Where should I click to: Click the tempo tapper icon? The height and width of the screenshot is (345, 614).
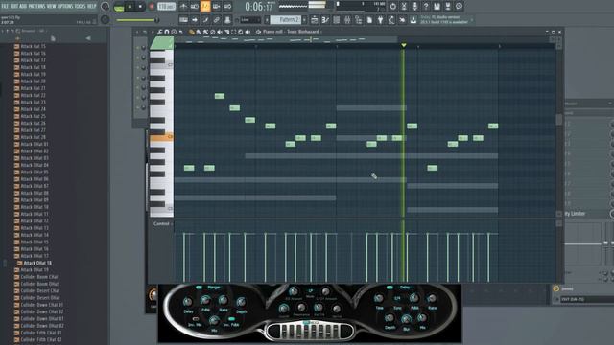[391, 19]
